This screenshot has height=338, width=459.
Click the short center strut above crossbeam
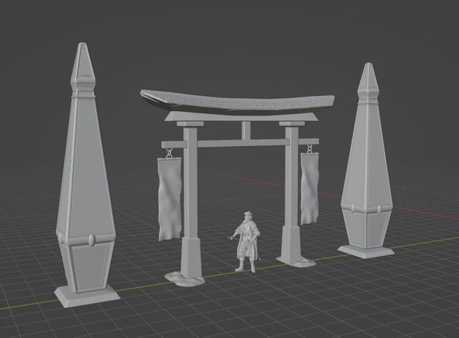[x=246, y=130]
